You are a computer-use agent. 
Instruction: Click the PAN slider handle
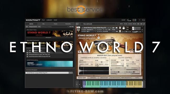tap(133, 62)
